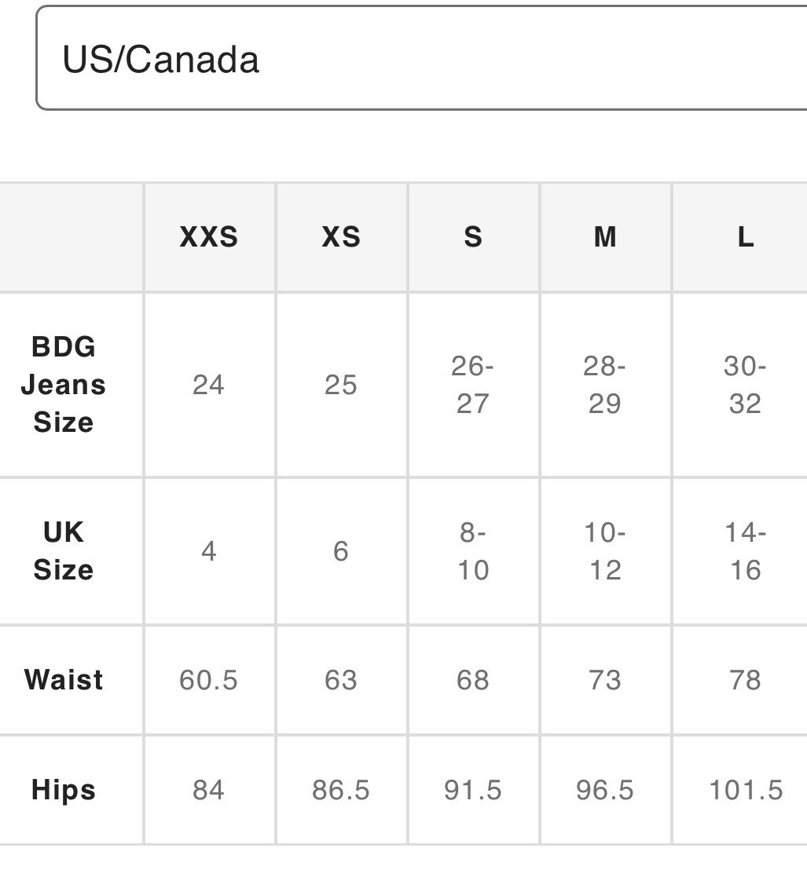
Task: Click the 28-29 jeans size cell
Action: click(x=605, y=385)
